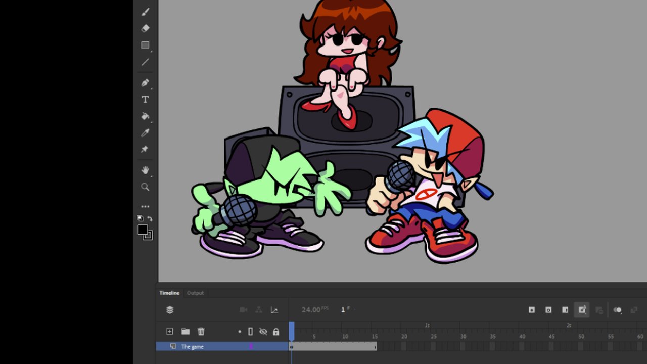Toggle onion skin
The image size is (647, 364).
pyautogui.click(x=618, y=310)
